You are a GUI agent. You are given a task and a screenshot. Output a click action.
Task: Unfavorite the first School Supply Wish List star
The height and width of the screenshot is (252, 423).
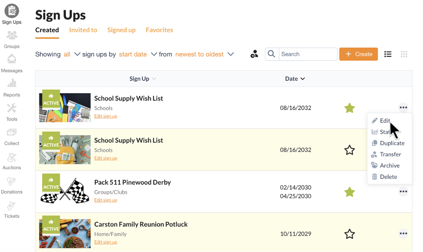pyautogui.click(x=349, y=108)
